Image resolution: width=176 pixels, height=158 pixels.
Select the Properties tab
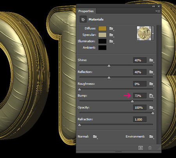coord(86,11)
